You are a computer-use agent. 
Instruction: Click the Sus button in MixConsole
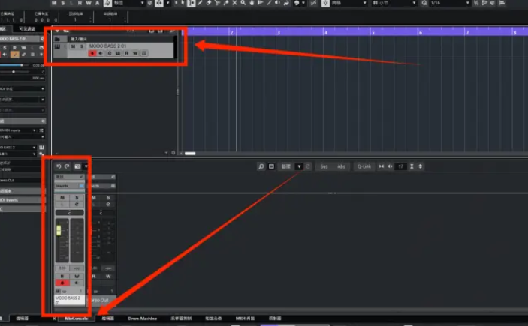click(x=324, y=166)
